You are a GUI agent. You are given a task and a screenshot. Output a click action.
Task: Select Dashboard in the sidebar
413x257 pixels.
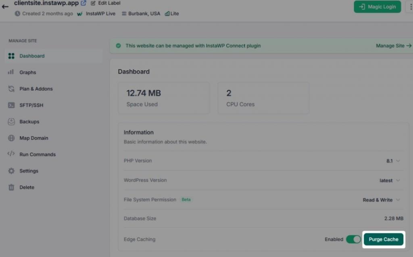coord(32,56)
